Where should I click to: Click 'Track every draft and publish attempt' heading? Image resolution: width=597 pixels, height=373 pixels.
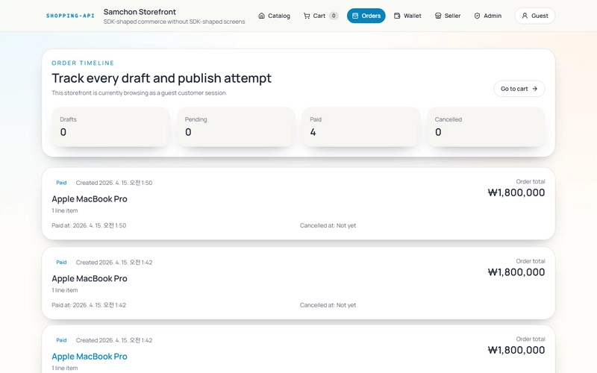[161, 78]
